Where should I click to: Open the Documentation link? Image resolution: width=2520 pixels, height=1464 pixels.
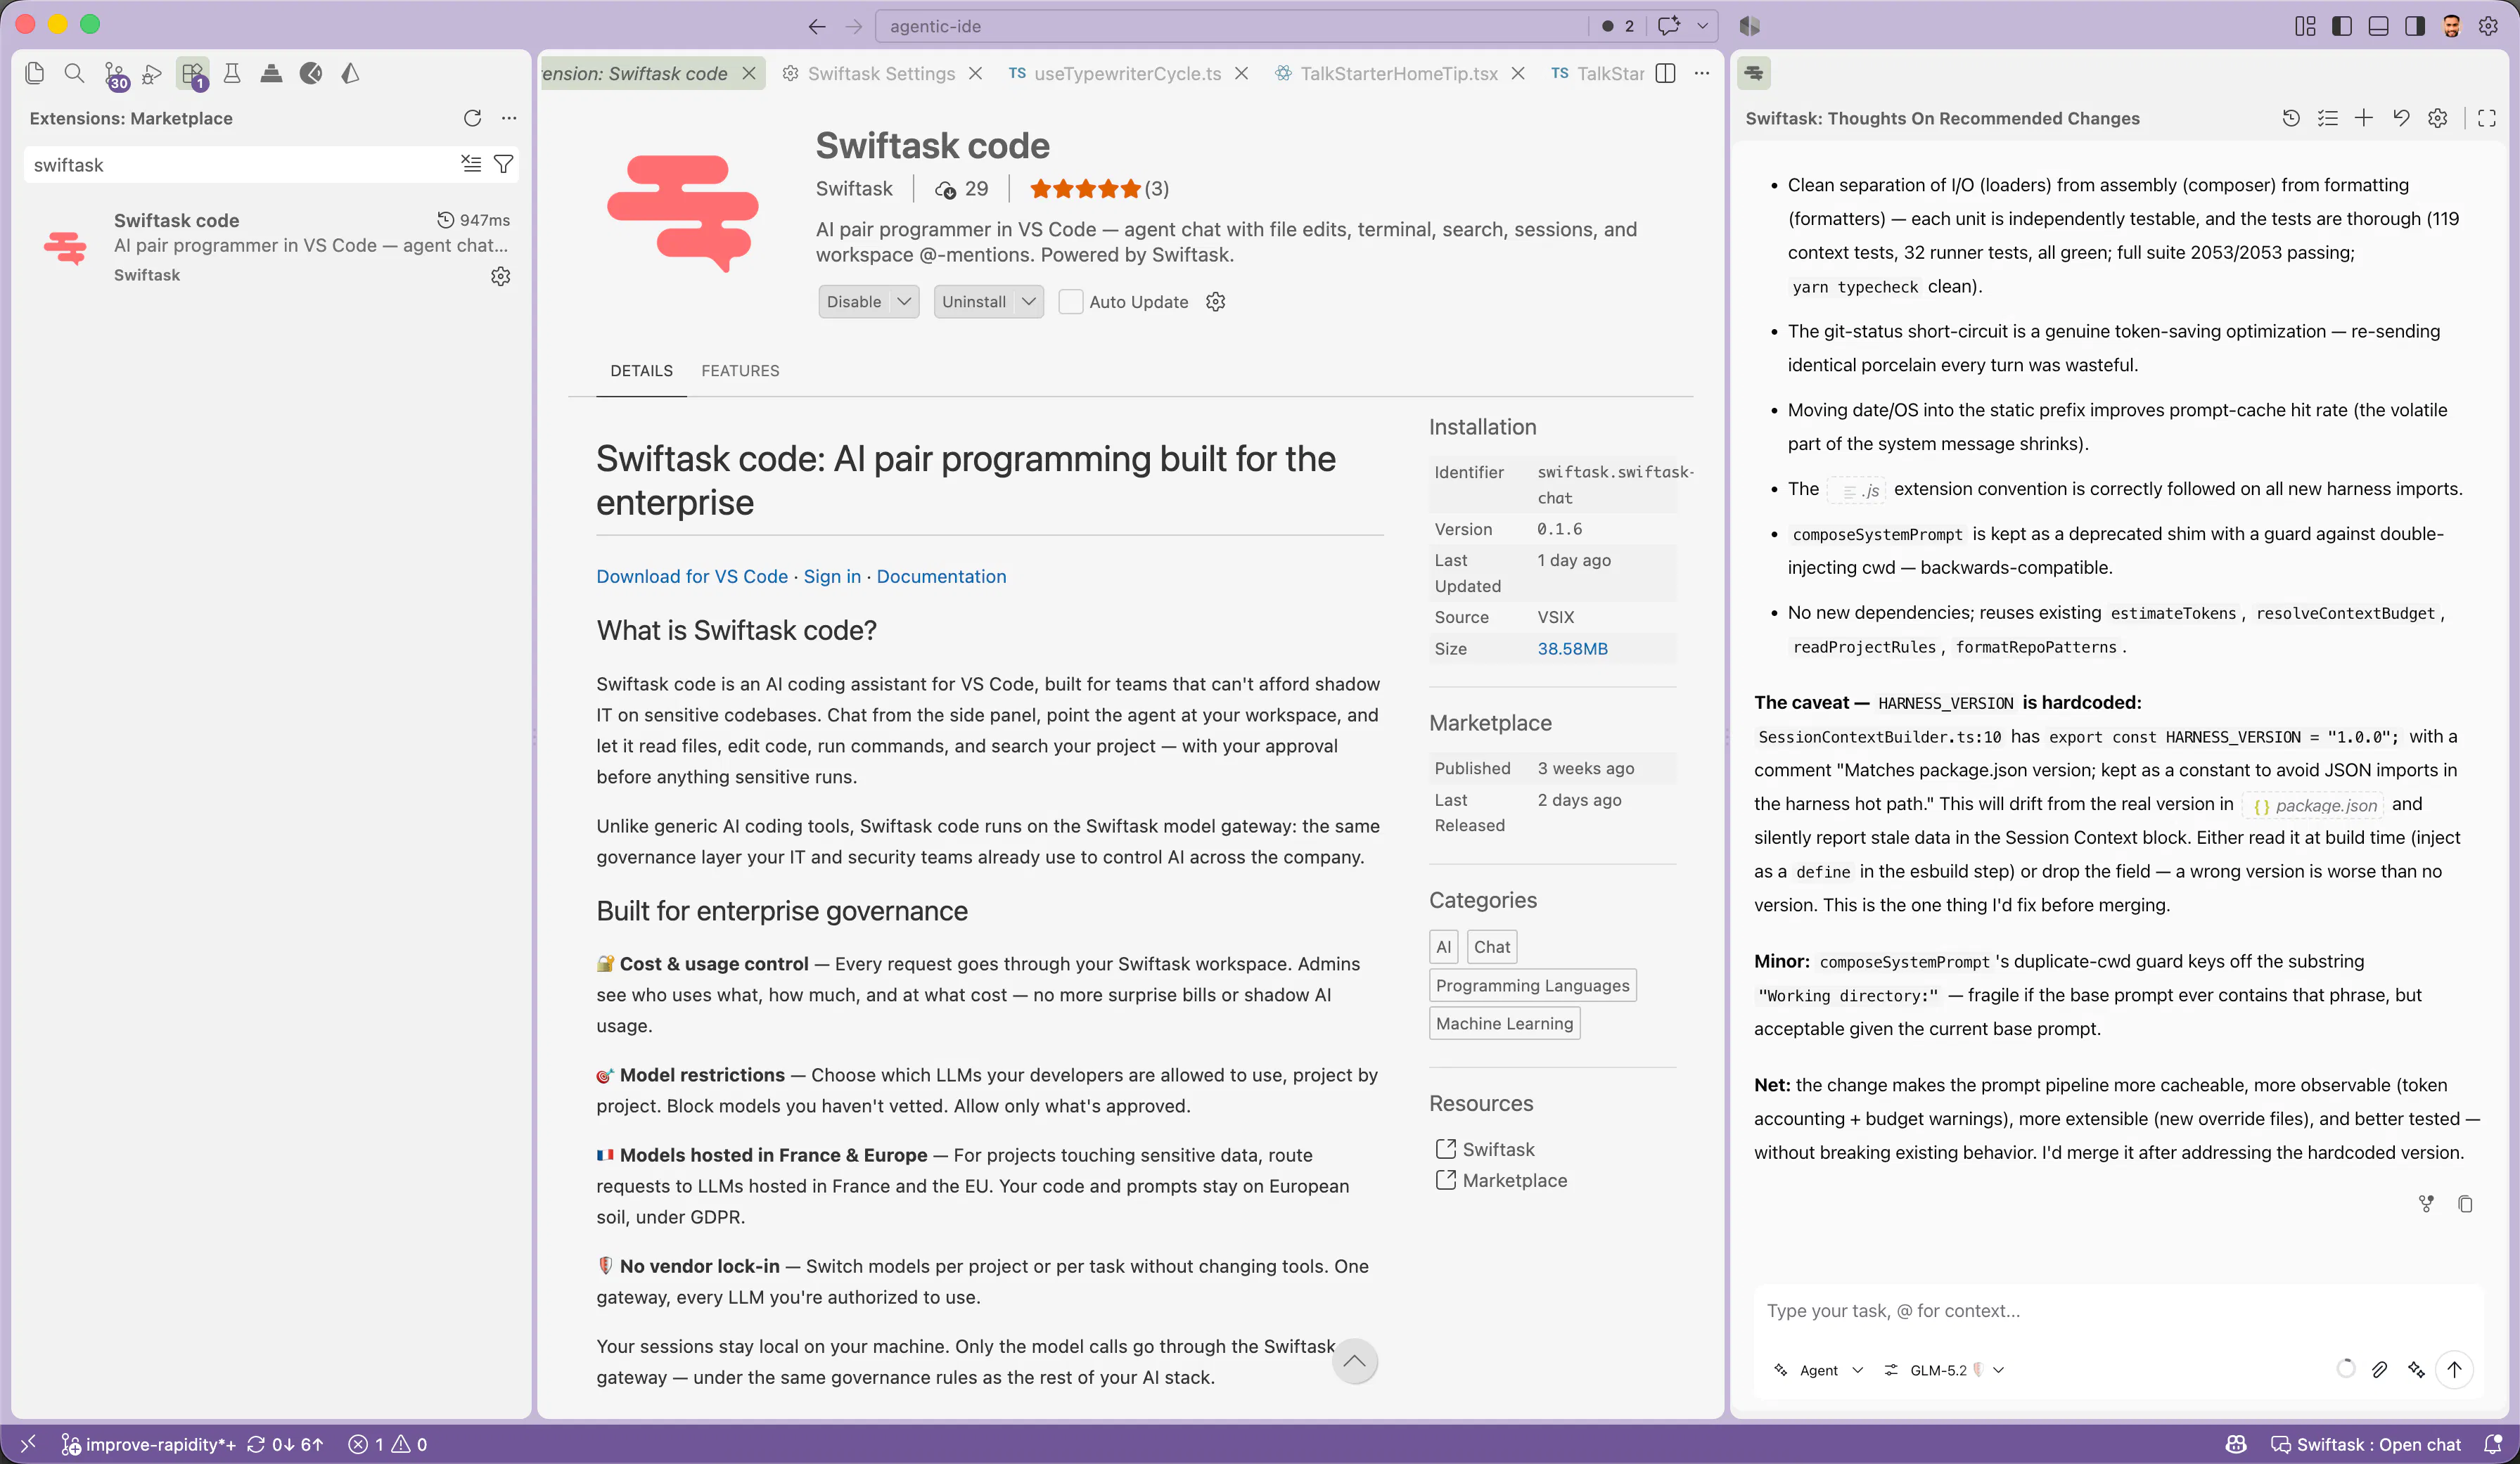click(941, 577)
